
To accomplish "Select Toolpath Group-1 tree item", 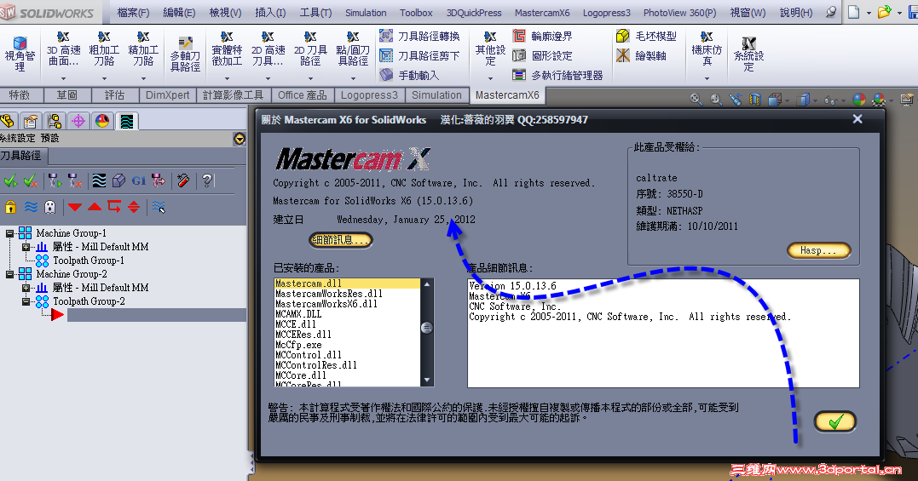I will pos(89,261).
